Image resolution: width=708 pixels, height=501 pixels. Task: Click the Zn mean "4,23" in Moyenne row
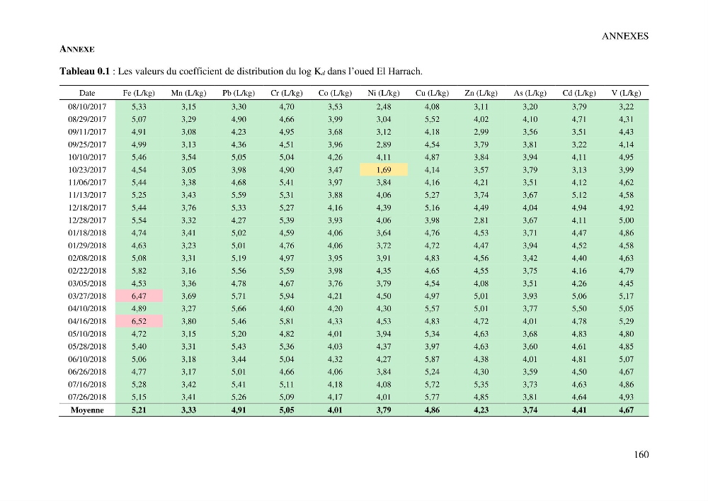tap(481, 410)
